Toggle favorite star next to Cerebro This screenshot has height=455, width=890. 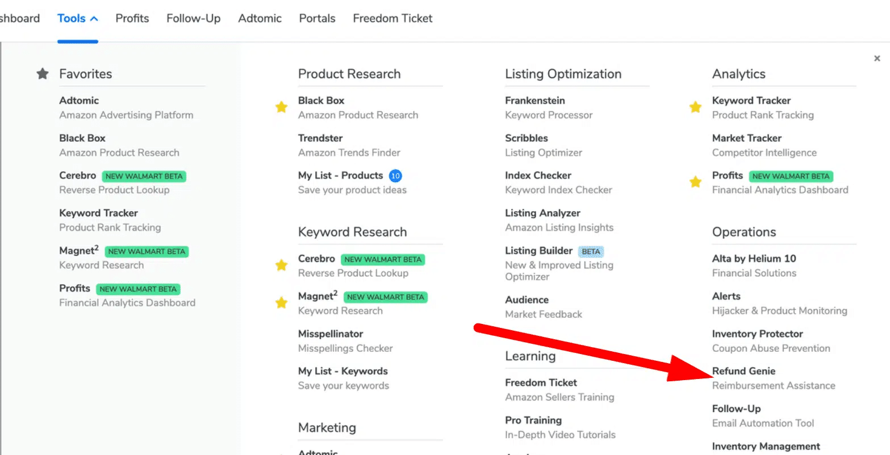click(281, 266)
